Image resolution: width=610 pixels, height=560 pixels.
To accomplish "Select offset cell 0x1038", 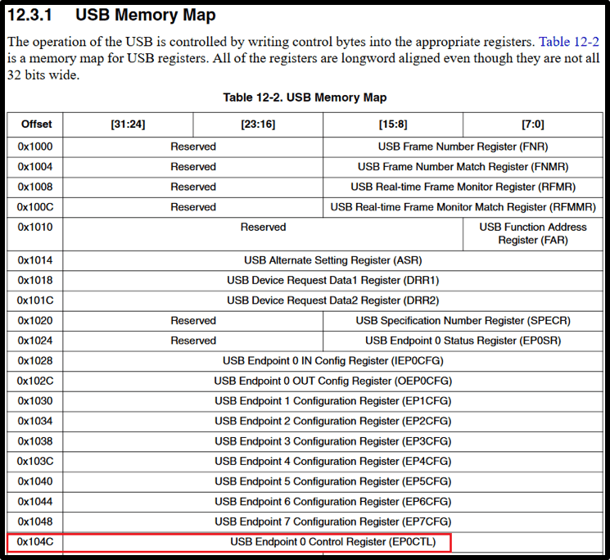I will 35,441.
